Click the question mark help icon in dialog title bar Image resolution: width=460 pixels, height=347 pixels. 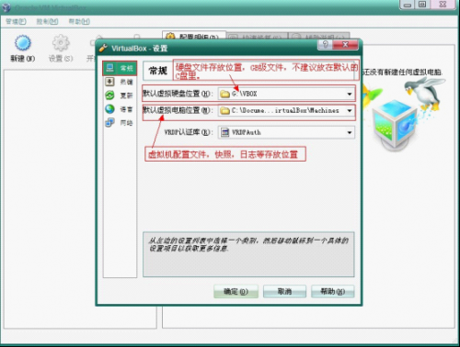(x=326, y=44)
